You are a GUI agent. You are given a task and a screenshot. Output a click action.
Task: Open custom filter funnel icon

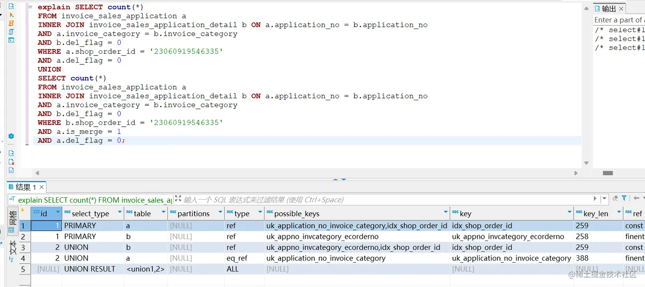click(x=625, y=198)
